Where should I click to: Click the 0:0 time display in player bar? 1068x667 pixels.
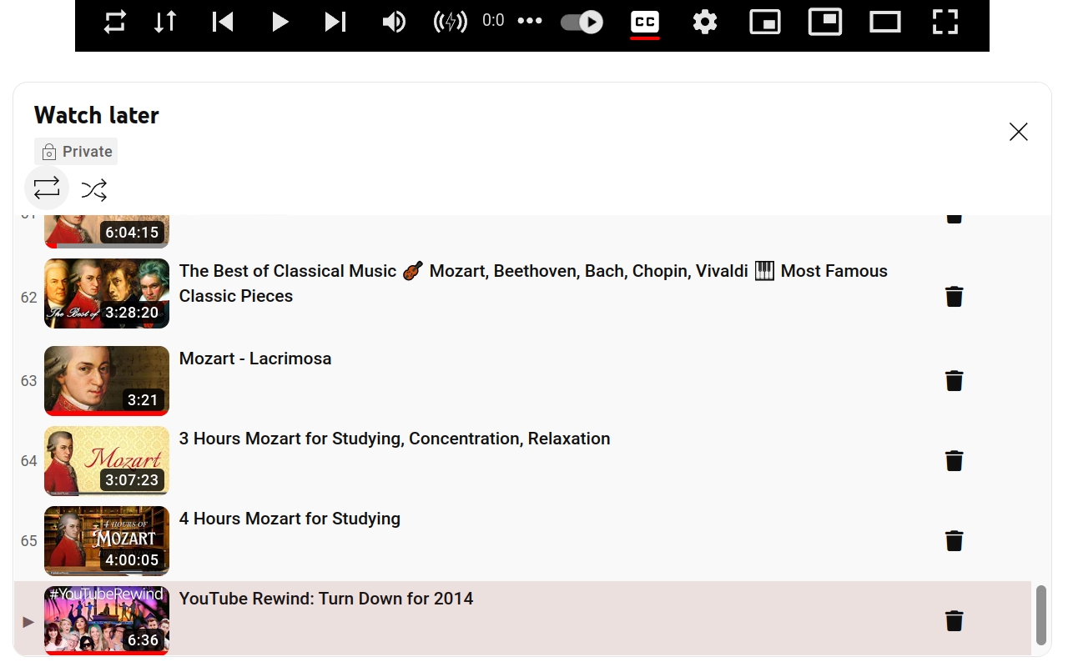click(493, 20)
